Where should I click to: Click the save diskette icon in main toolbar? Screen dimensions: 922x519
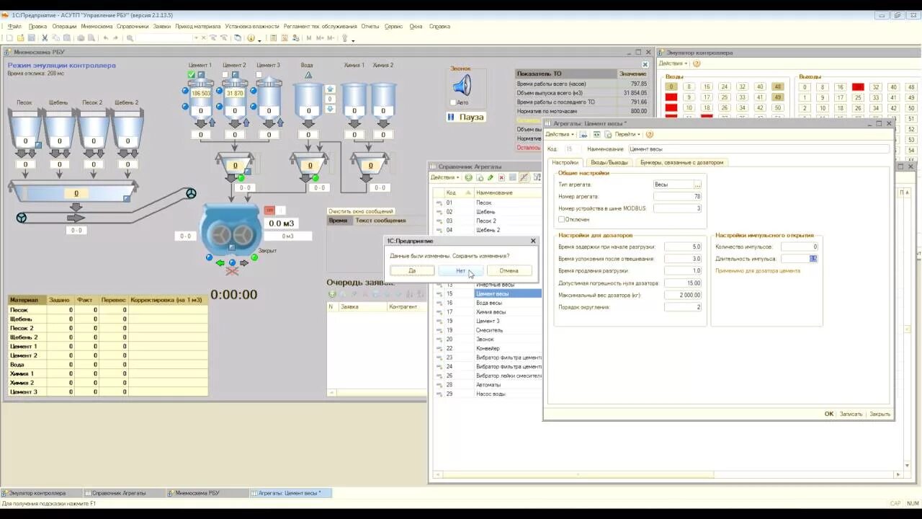click(x=32, y=38)
